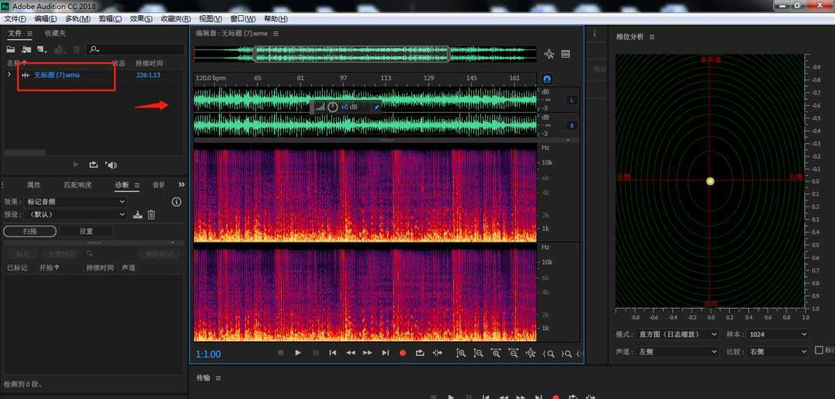Click the Play button below the spectrogram

[298, 353]
